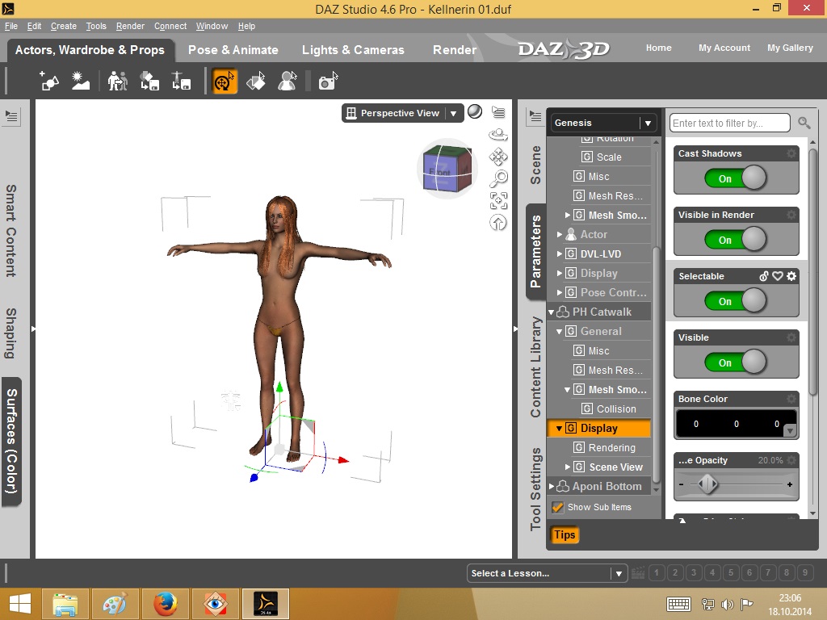Click the gear icon on Bone Color property
Viewport: 827px width, 620px height.
pos(791,399)
